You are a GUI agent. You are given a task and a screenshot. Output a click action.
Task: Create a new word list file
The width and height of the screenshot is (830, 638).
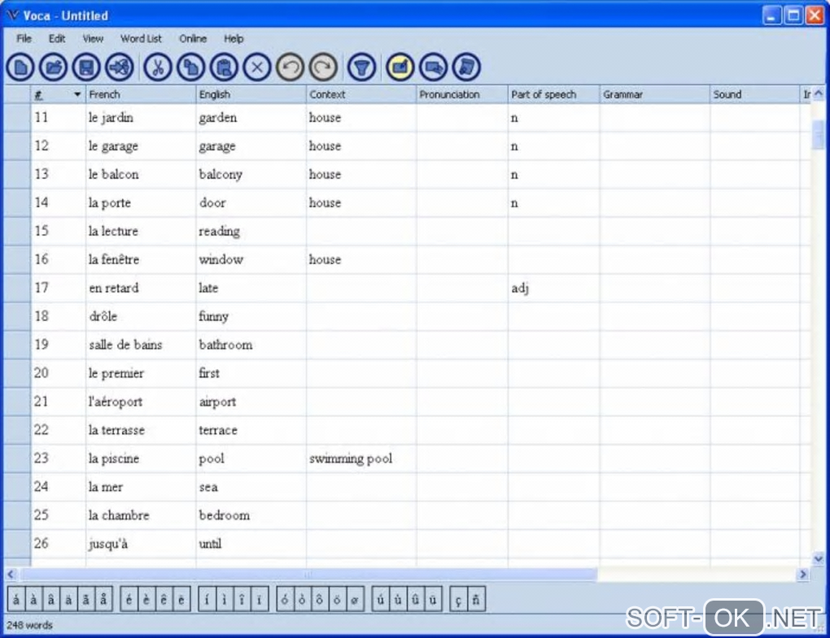click(x=20, y=67)
